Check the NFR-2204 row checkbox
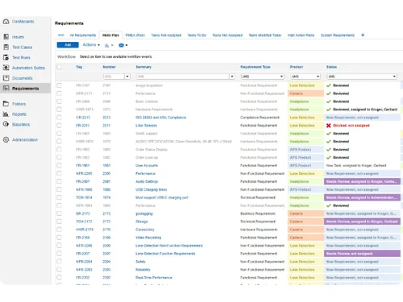The width and height of the screenshot is (403, 302). (59, 262)
